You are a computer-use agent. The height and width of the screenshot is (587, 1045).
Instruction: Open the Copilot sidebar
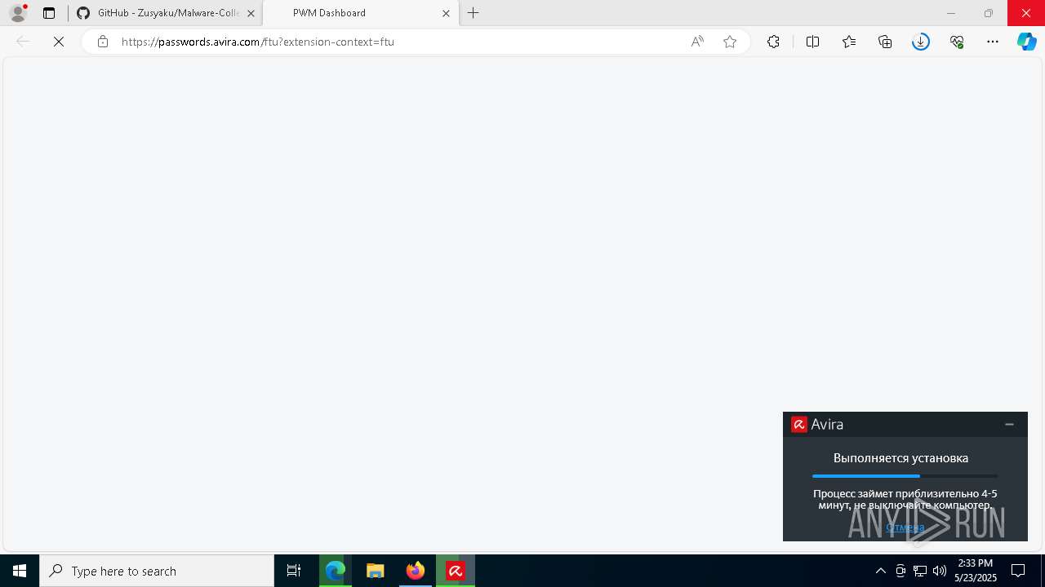coord(1027,42)
